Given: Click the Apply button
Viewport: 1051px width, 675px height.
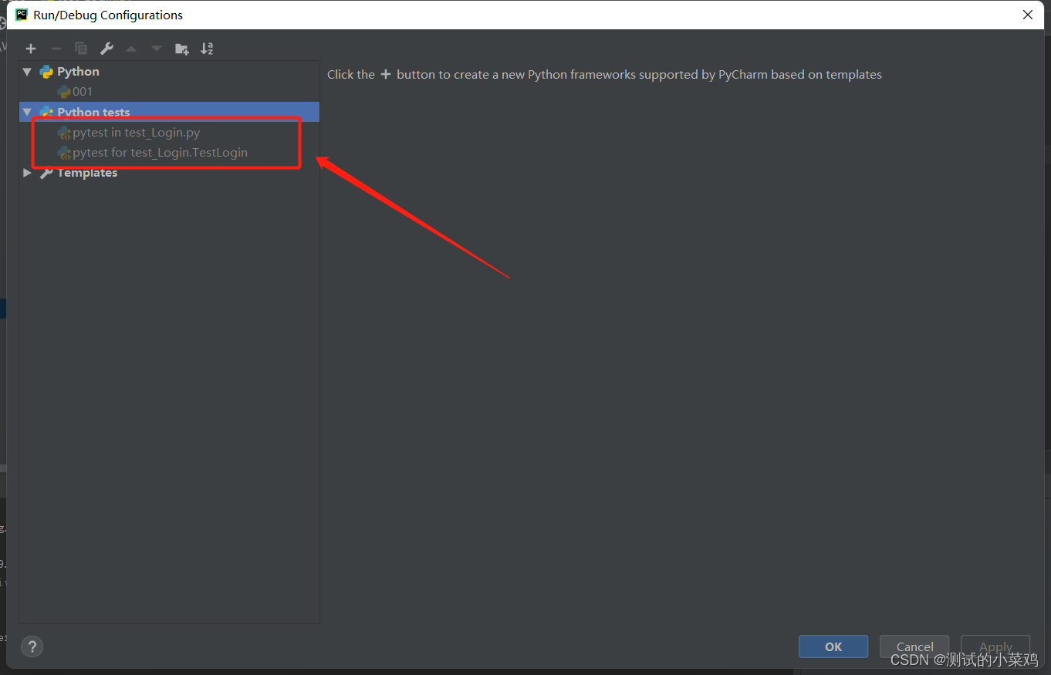Looking at the screenshot, I should click(x=995, y=646).
